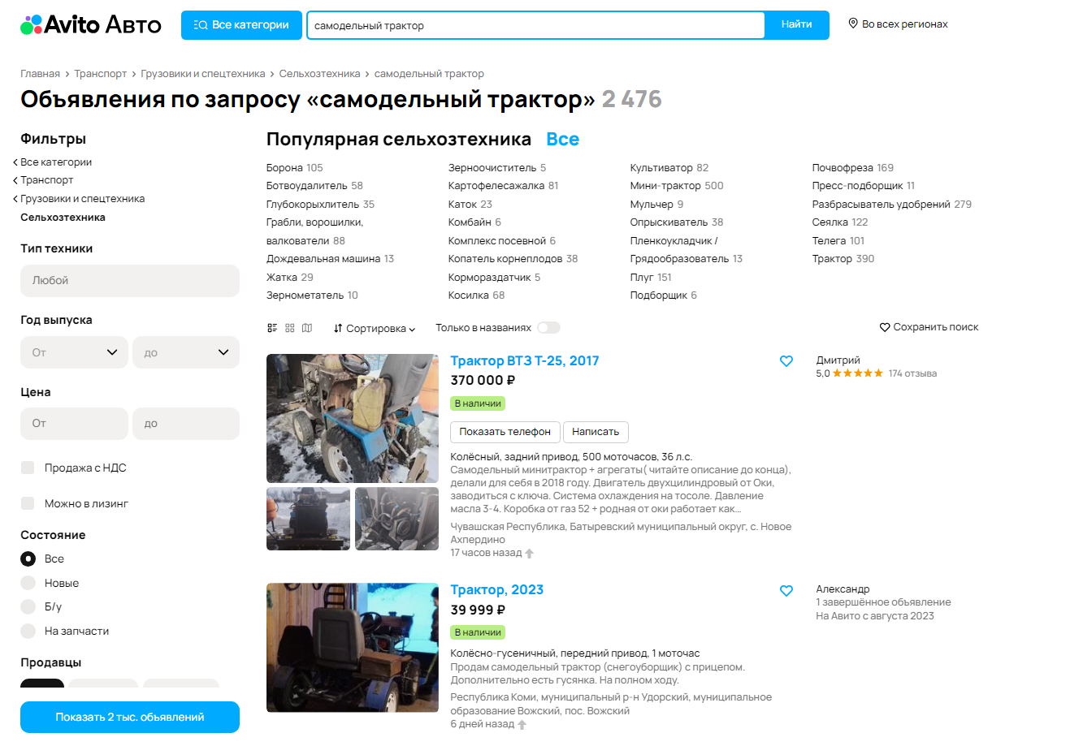Open year до dropdown
The width and height of the screenshot is (1083, 746).
(186, 352)
